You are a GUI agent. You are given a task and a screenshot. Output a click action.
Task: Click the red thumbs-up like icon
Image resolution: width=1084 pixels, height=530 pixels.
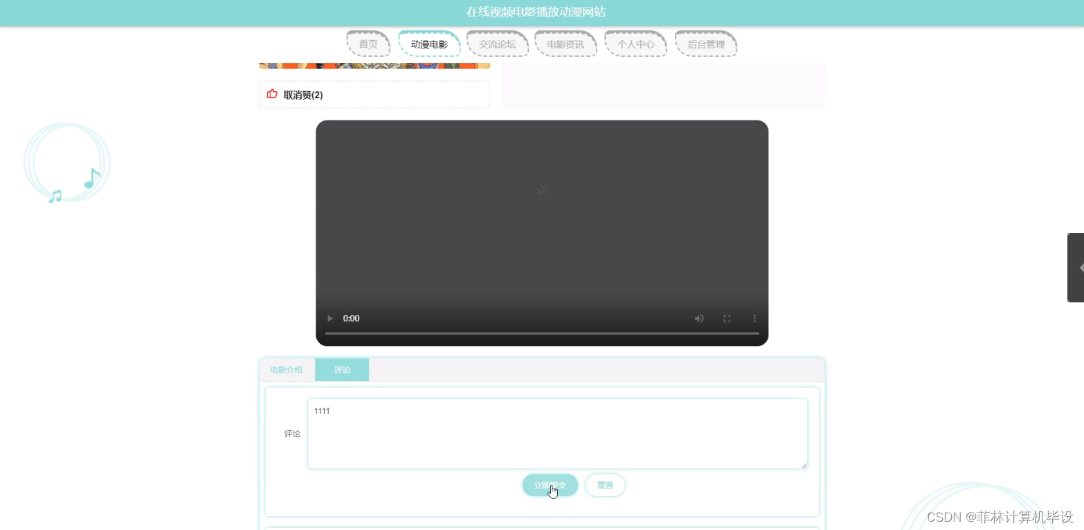click(x=272, y=94)
